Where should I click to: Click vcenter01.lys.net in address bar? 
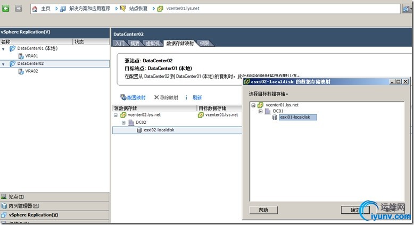(x=183, y=9)
